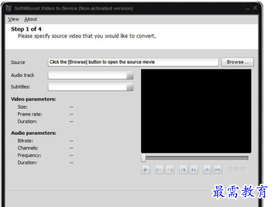Set the mark-in start point icon
The image size is (272, 207).
pyautogui.click(x=159, y=169)
